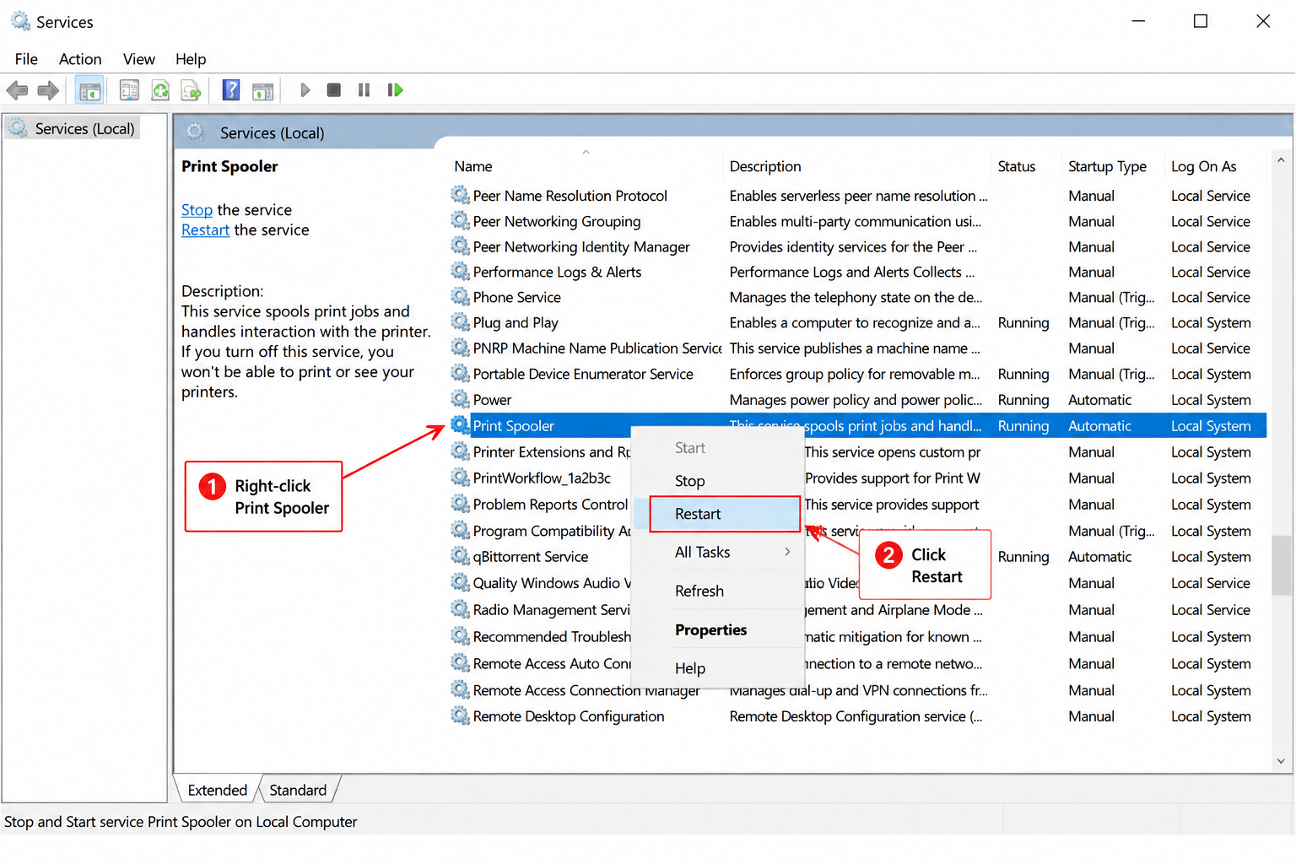Click the Stop the service link
This screenshot has height=864, width=1296.
[197, 209]
